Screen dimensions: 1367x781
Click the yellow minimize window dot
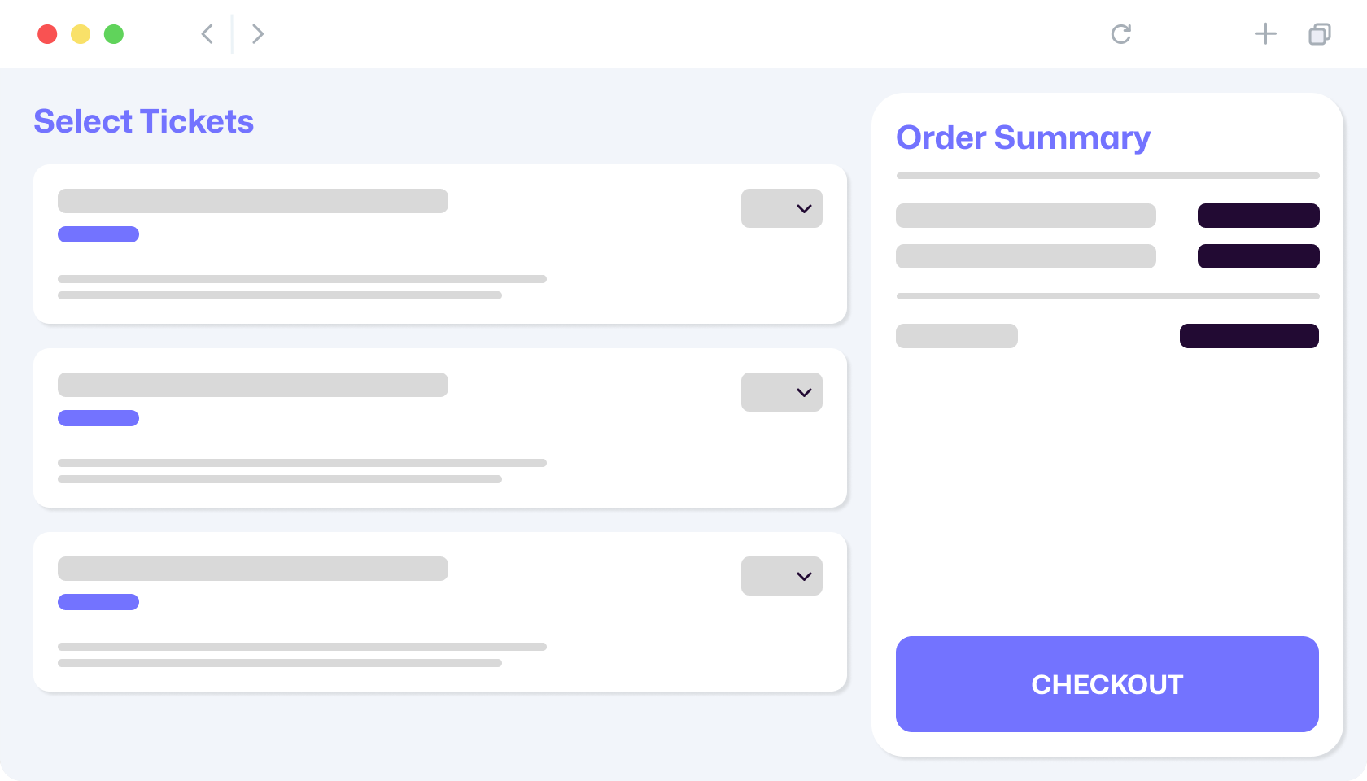click(81, 34)
